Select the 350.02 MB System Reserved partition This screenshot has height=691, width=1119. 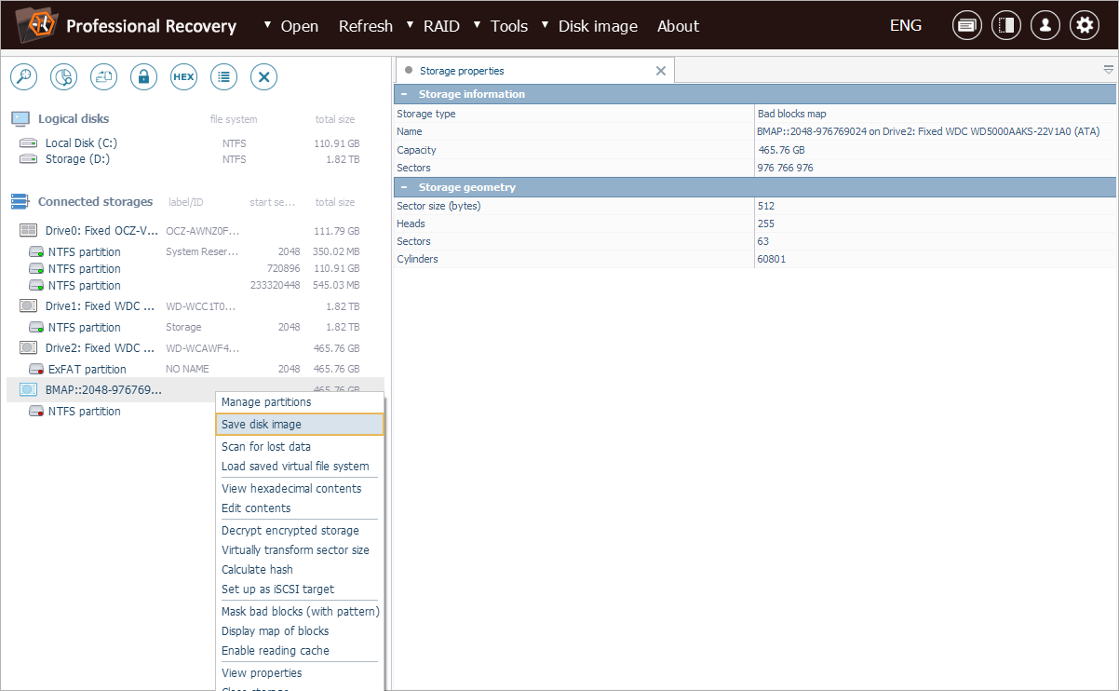coord(195,252)
